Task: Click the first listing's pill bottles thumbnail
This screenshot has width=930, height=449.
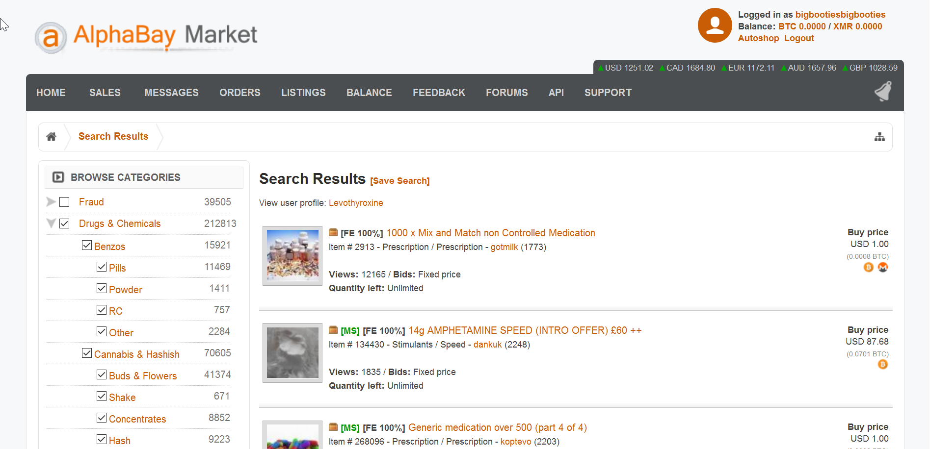Action: [x=292, y=256]
